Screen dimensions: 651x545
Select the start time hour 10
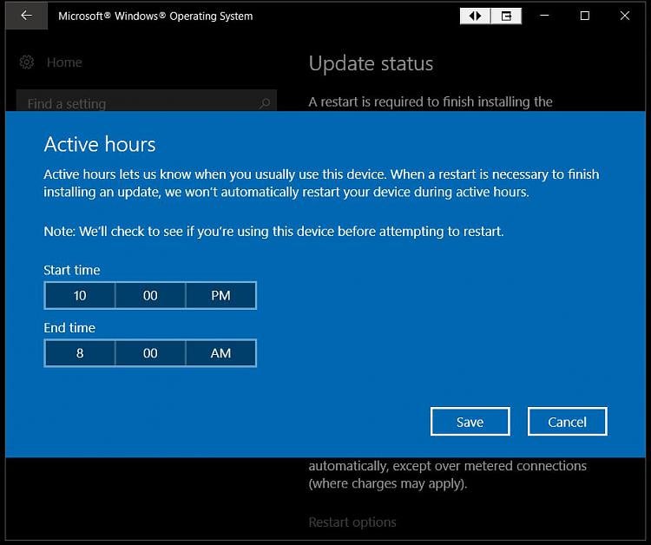click(x=80, y=296)
